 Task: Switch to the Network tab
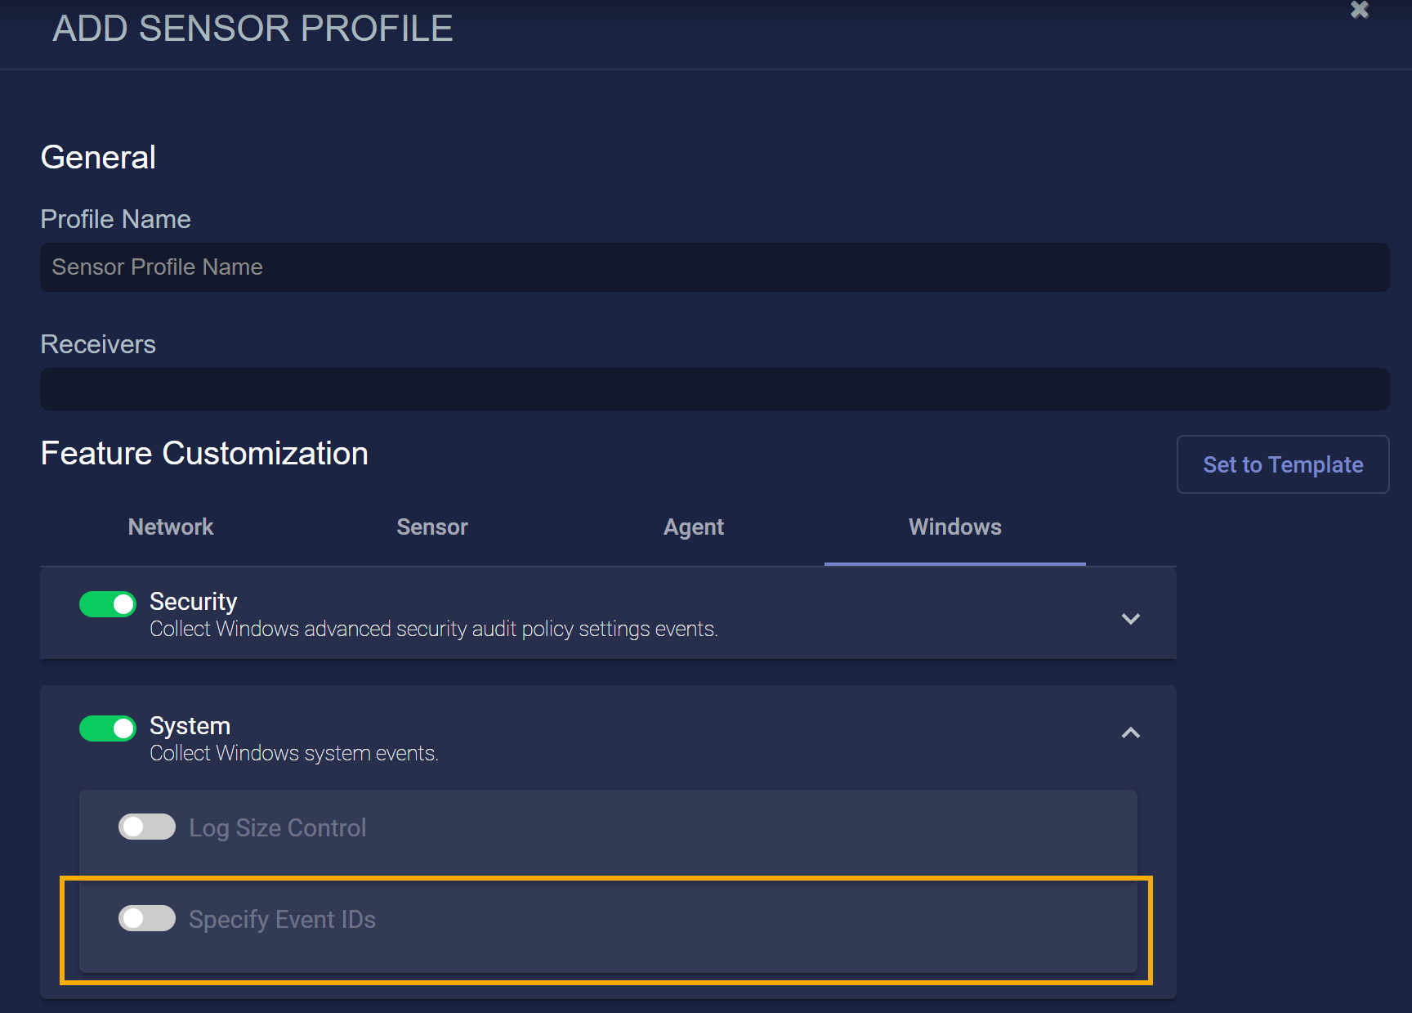(x=171, y=527)
